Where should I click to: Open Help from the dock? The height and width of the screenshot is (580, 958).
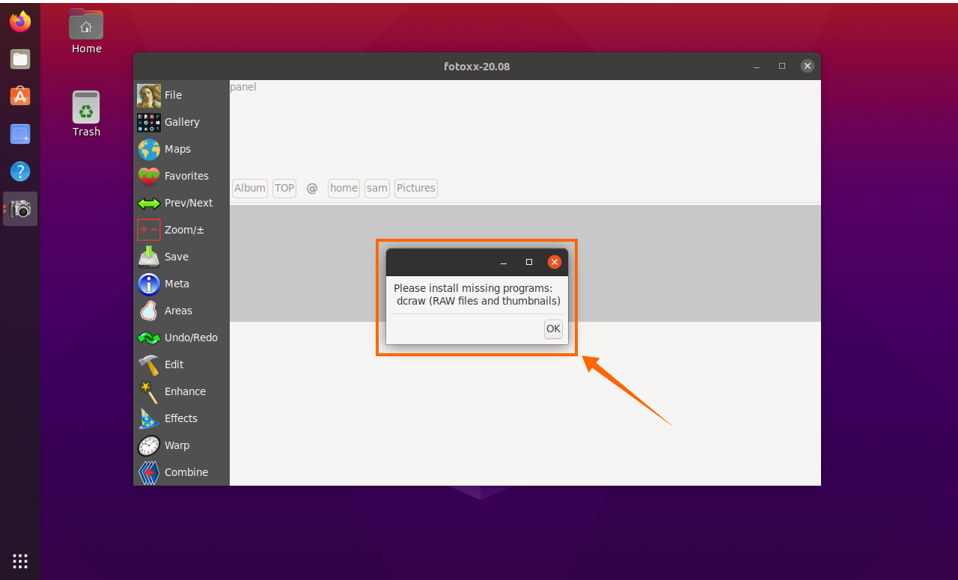click(20, 171)
